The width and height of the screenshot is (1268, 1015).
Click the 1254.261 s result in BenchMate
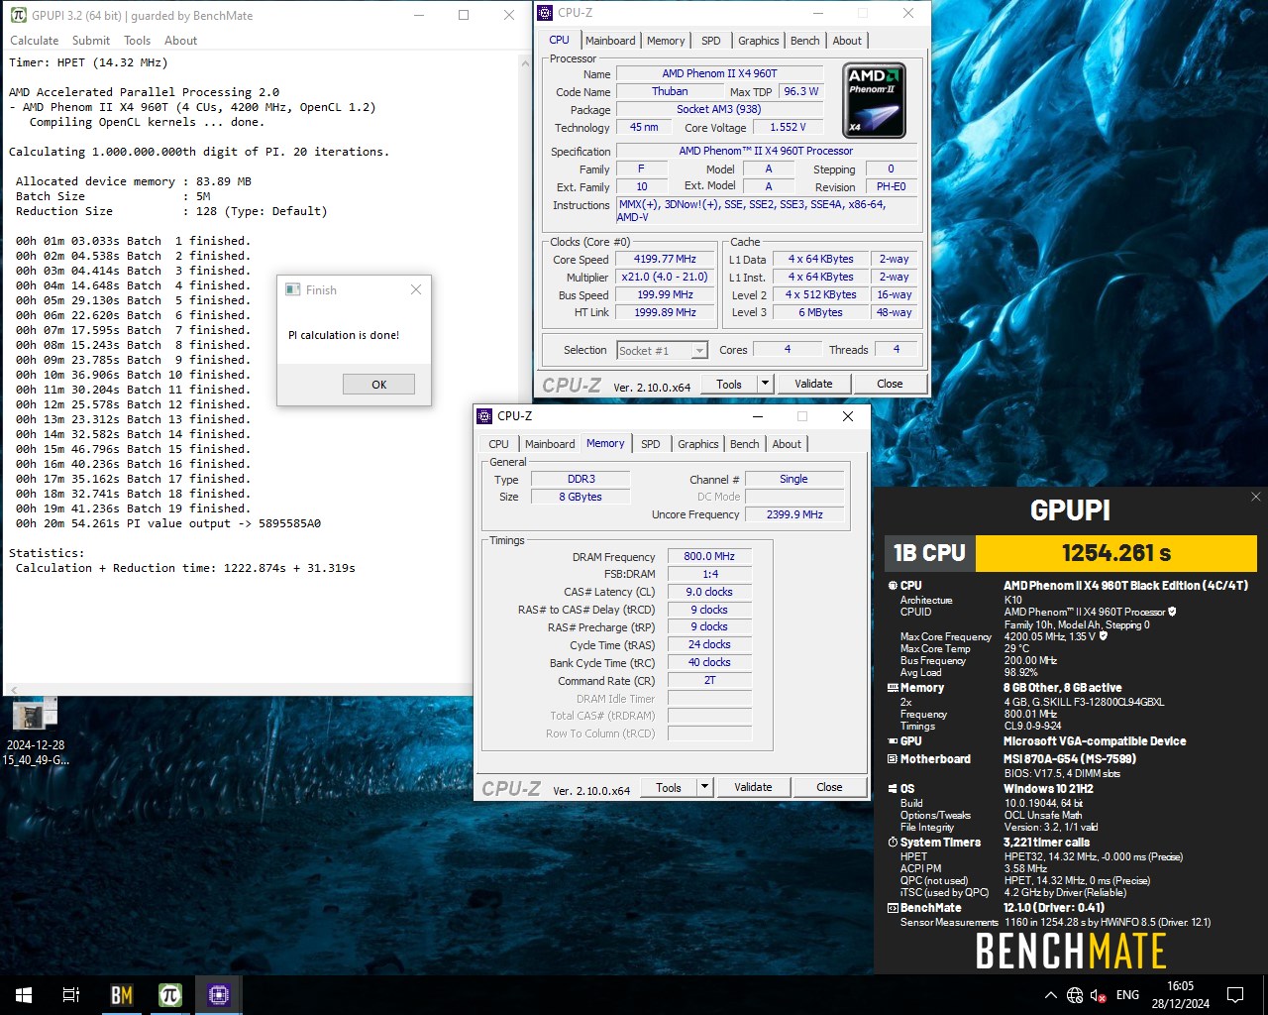pyautogui.click(x=1116, y=553)
